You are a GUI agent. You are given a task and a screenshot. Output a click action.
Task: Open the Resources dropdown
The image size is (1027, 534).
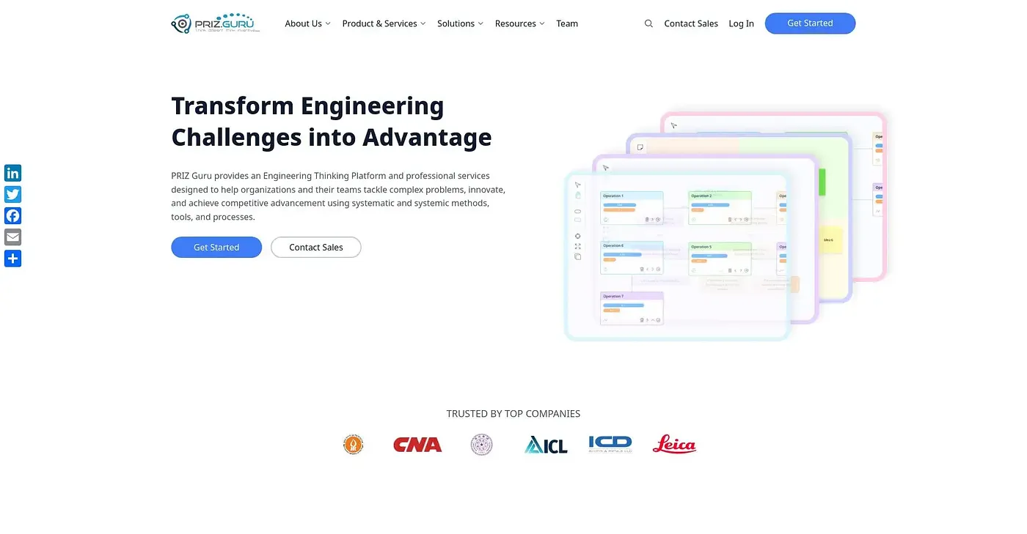tap(520, 23)
